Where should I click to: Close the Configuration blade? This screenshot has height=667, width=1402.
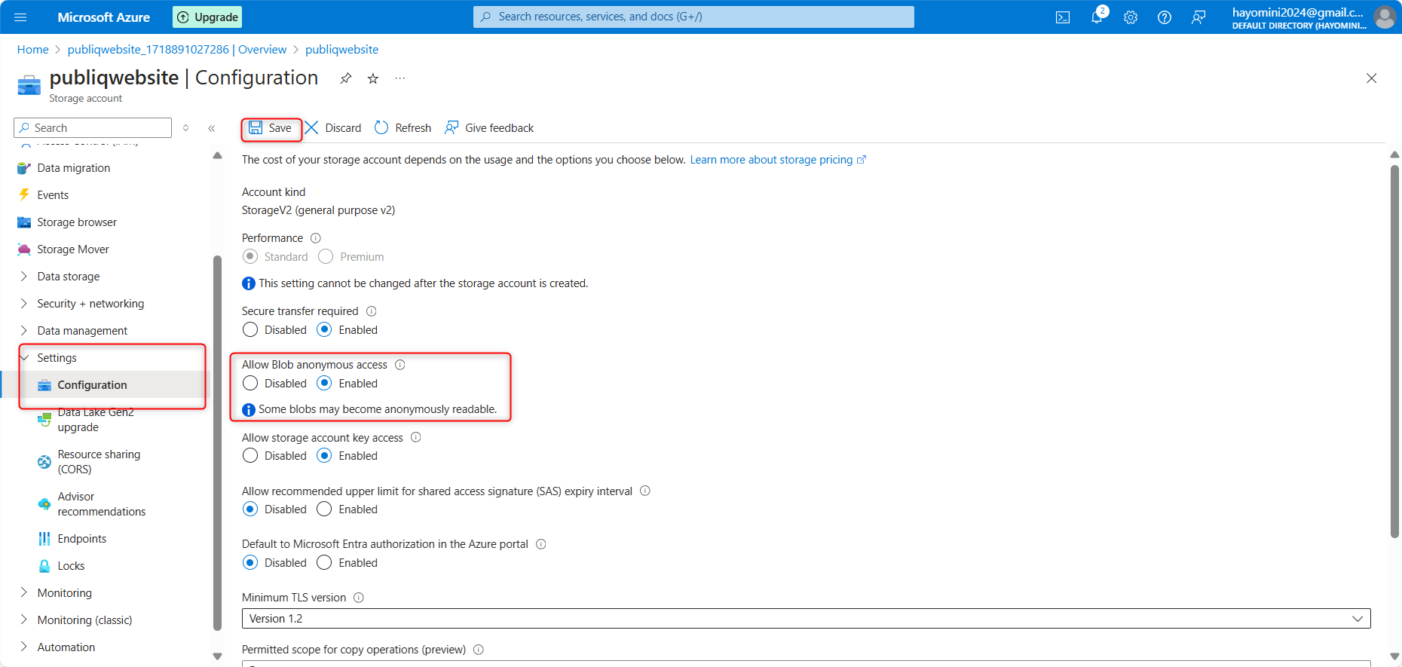(1371, 78)
